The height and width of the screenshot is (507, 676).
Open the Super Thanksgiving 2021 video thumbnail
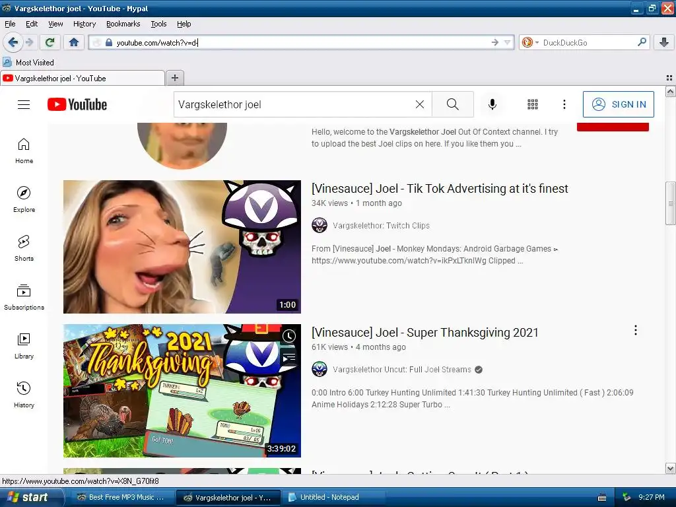pos(182,391)
